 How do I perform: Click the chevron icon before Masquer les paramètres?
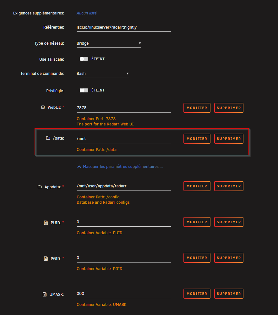click(79, 167)
